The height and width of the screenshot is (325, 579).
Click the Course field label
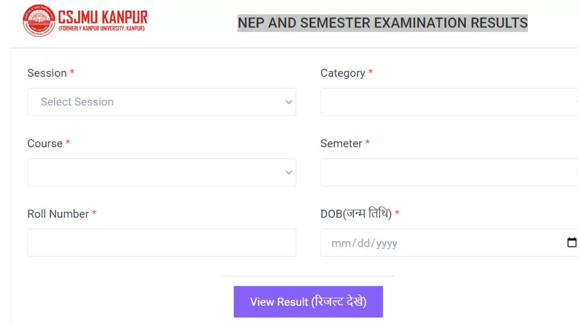pos(45,144)
